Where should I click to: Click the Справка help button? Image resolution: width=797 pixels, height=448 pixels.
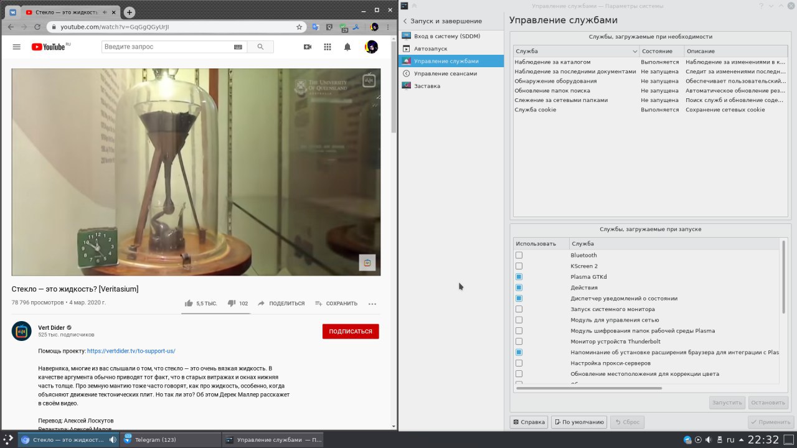point(529,422)
